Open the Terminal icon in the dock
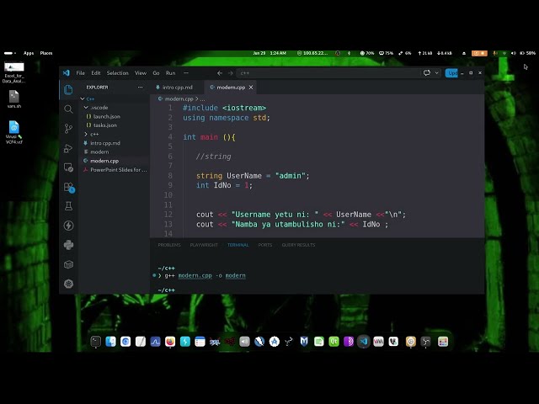Viewport: 539px width, 404px height. tap(95, 342)
